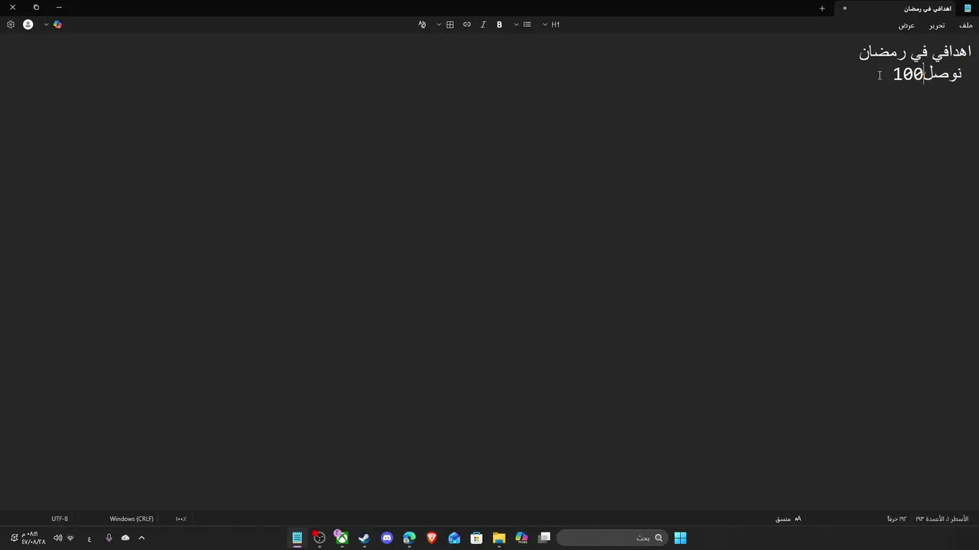Click the zoom percentage in status bar
The width and height of the screenshot is (979, 550).
click(181, 519)
